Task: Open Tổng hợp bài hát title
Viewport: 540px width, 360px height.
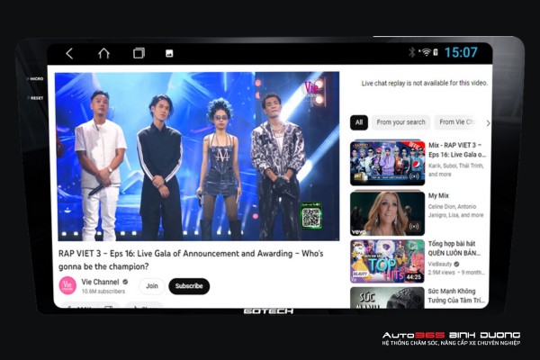Action: (454, 248)
